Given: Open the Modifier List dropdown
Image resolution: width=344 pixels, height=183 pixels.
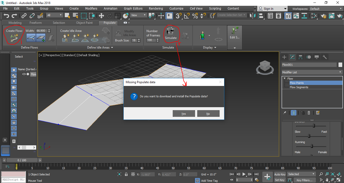Looking at the screenshot, I should coord(312,72).
